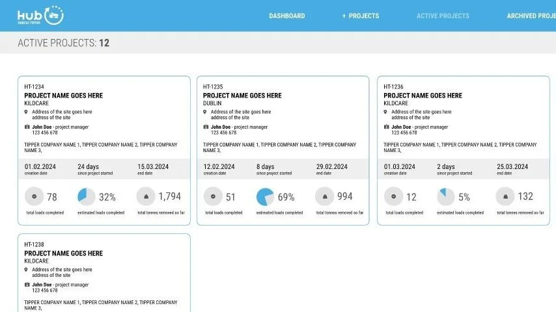Click DUBLIN location in HT-1235 card

click(x=212, y=103)
